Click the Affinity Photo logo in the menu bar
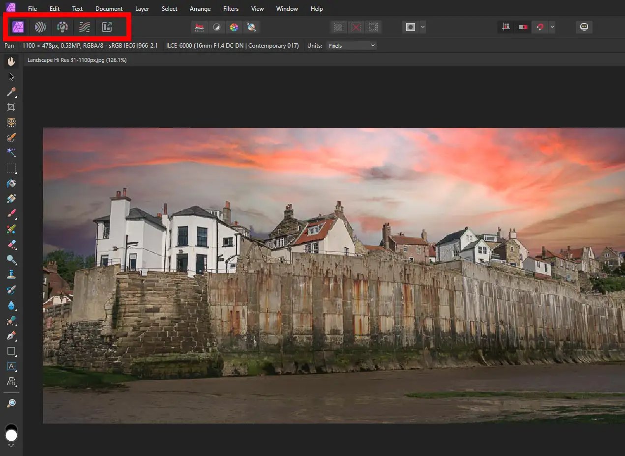The image size is (625, 456). [x=10, y=8]
